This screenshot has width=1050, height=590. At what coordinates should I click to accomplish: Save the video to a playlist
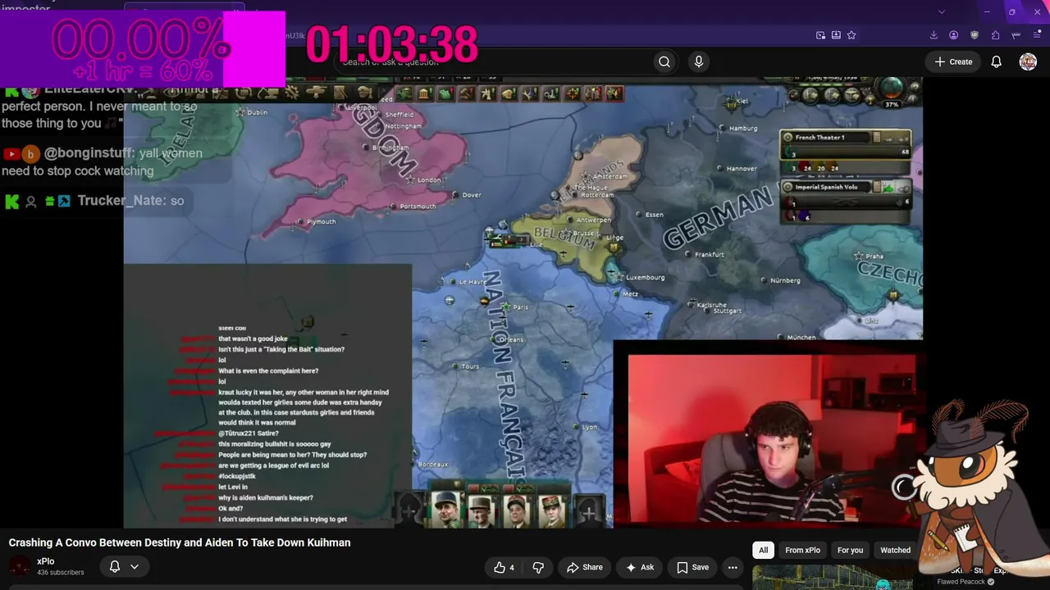coord(692,567)
